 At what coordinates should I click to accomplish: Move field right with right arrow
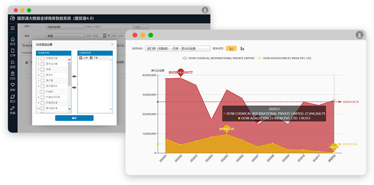(74, 88)
